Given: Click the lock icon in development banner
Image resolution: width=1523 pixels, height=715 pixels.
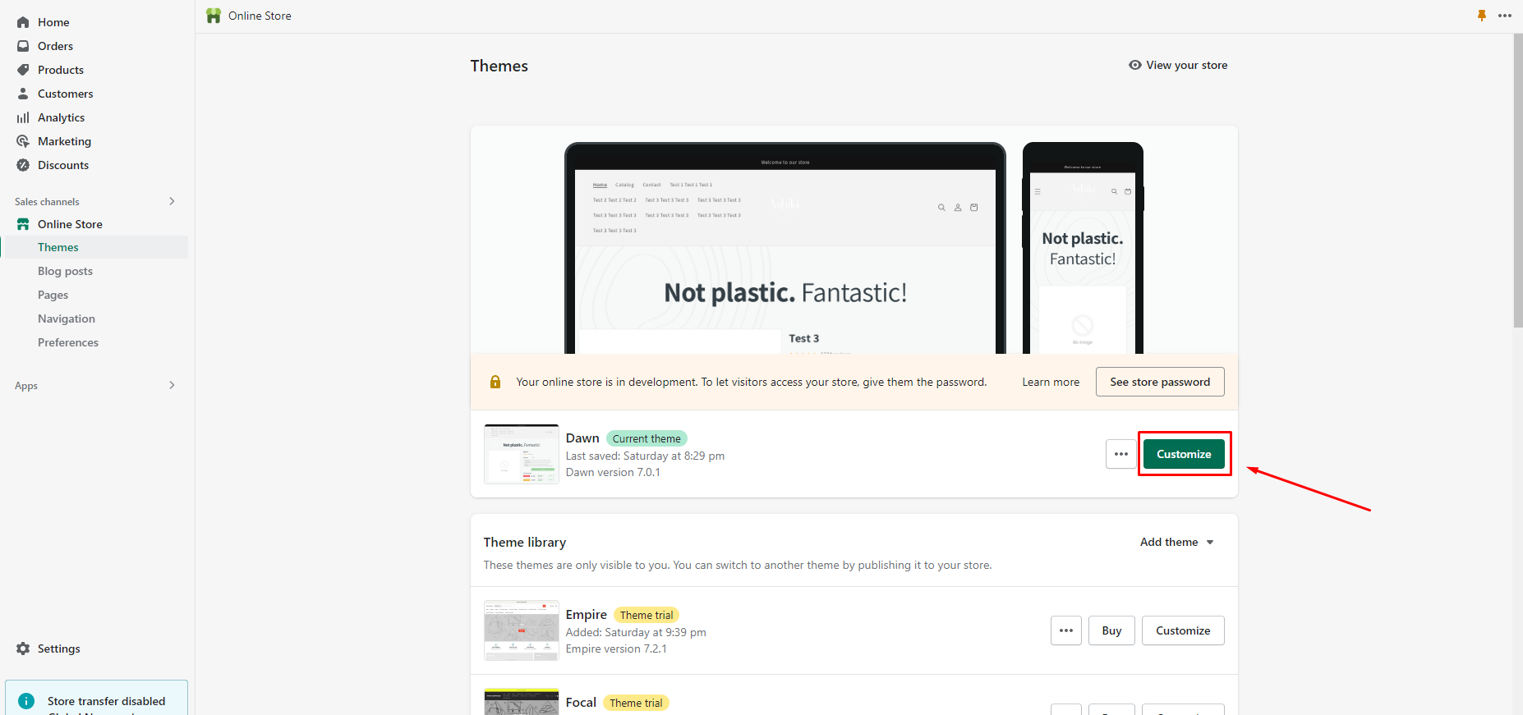Looking at the screenshot, I should coord(495,382).
